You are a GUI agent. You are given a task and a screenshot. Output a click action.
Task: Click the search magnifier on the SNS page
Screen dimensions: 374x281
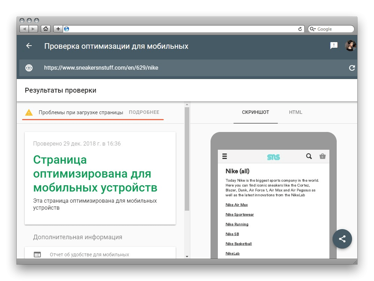point(309,156)
